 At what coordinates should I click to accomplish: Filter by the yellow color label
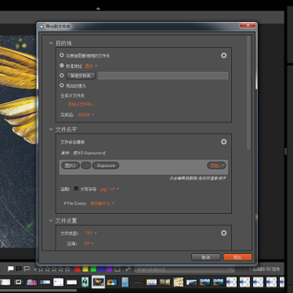tap(85, 269)
